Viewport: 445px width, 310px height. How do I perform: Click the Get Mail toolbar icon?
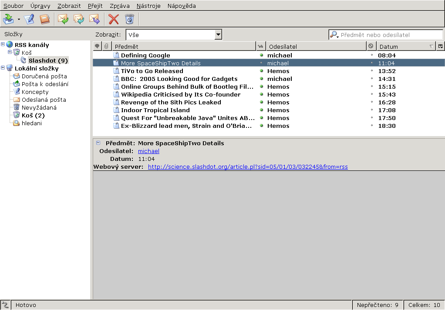pyautogui.click(x=8, y=19)
